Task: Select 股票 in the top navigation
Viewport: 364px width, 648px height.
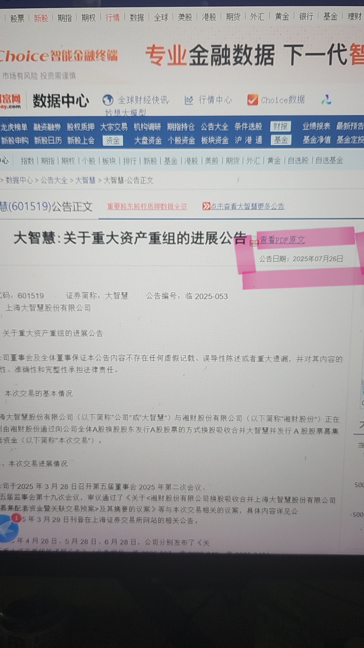Action: click(x=18, y=18)
